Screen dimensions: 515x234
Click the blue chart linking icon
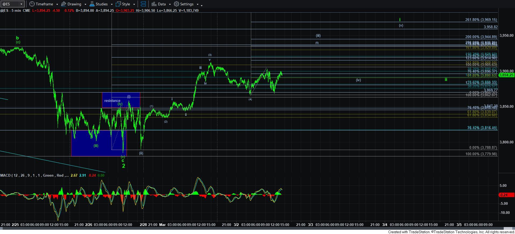click(143, 4)
